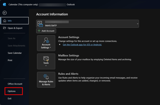The width and height of the screenshot is (160, 105).
Task: Click the Outlook app icon in title bar
Action: click(x=4, y=4)
